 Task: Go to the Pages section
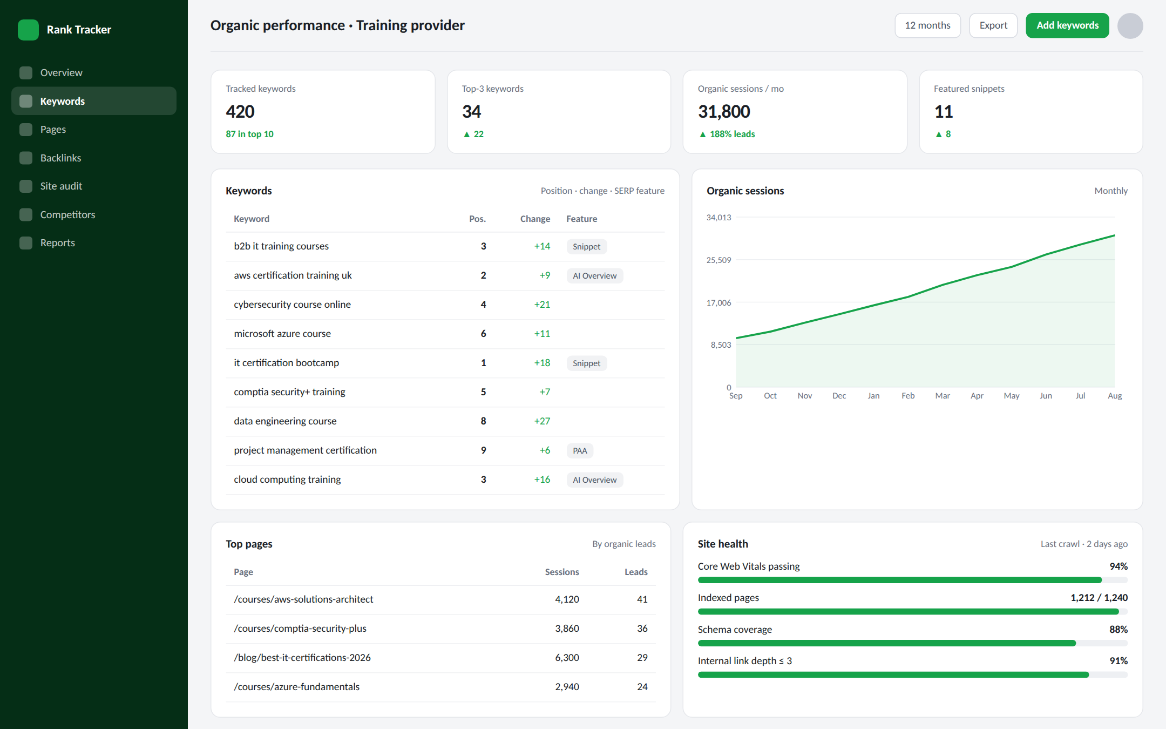tap(94, 129)
